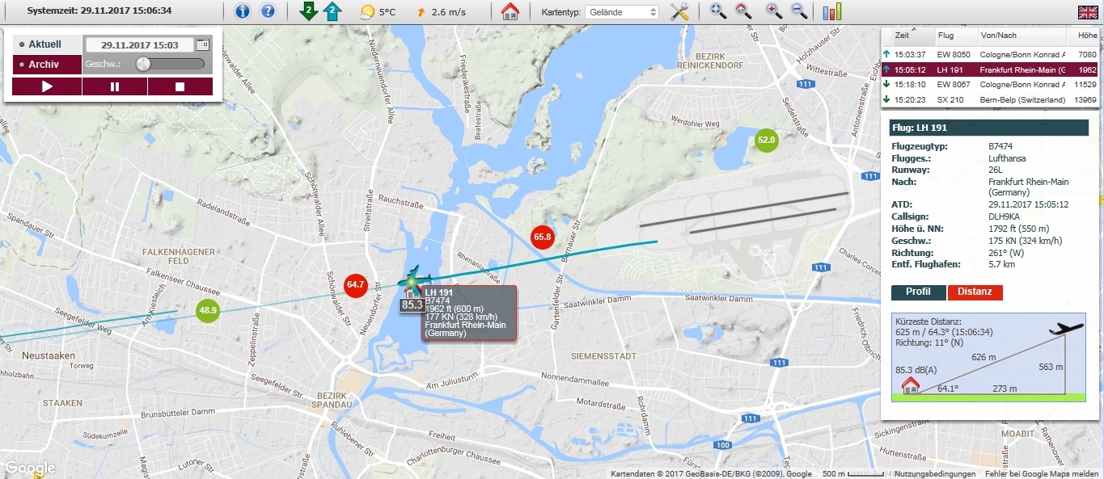The height and width of the screenshot is (479, 1104).
Task: Click the temperature reading 5°C
Action: [387, 12]
